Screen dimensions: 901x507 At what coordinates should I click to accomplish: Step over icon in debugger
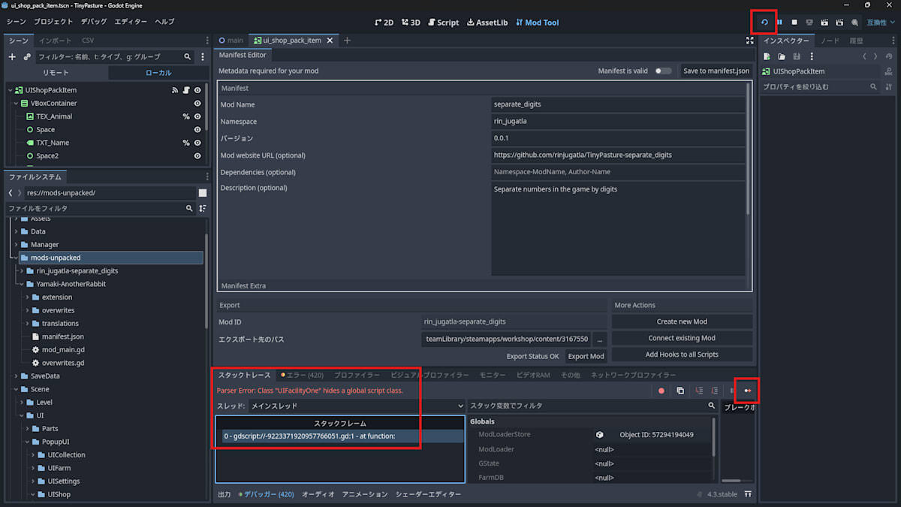click(714, 391)
